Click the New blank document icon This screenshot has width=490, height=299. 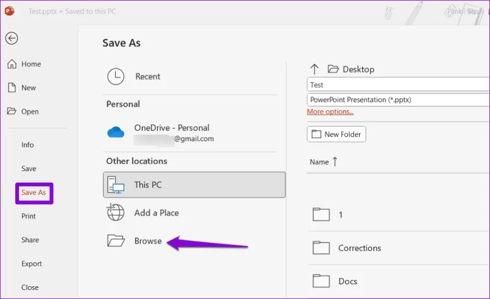[12, 87]
